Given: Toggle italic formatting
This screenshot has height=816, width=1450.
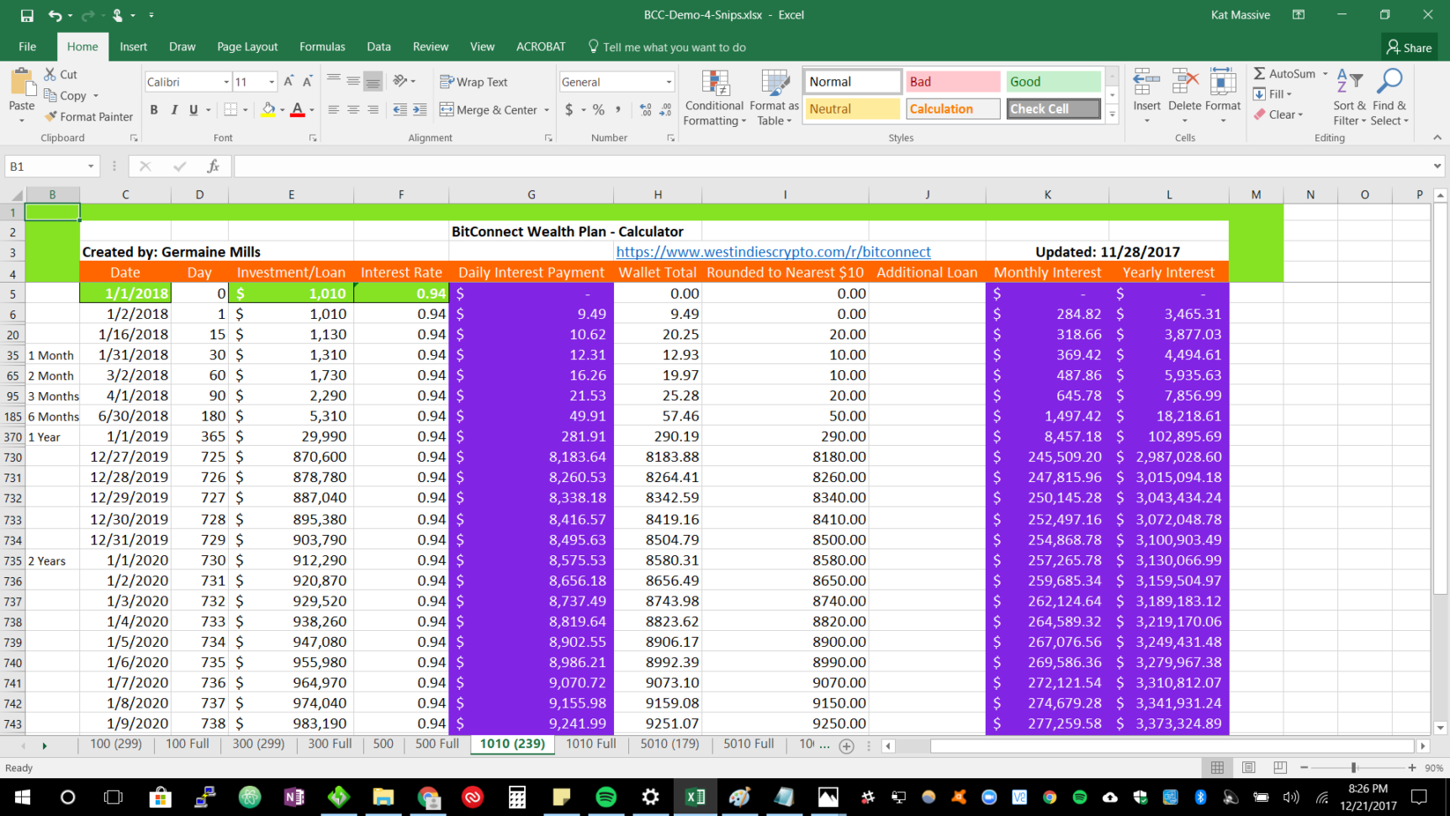Looking at the screenshot, I should 174,109.
